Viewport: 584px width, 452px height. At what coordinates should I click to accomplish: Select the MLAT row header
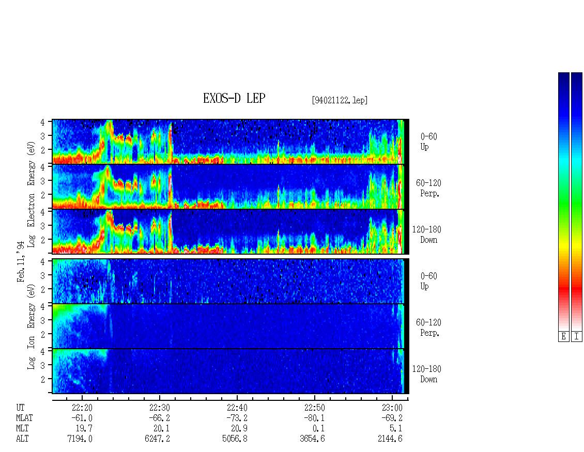point(25,418)
